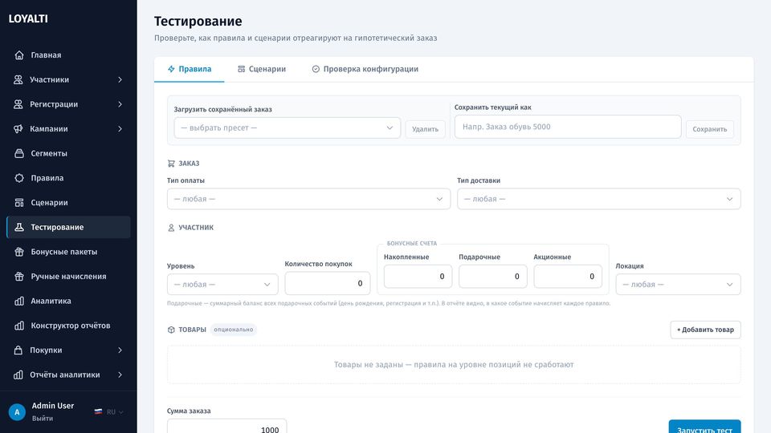The image size is (771, 433).
Task: Click the Кампании megaphone icon
Action: click(18, 128)
